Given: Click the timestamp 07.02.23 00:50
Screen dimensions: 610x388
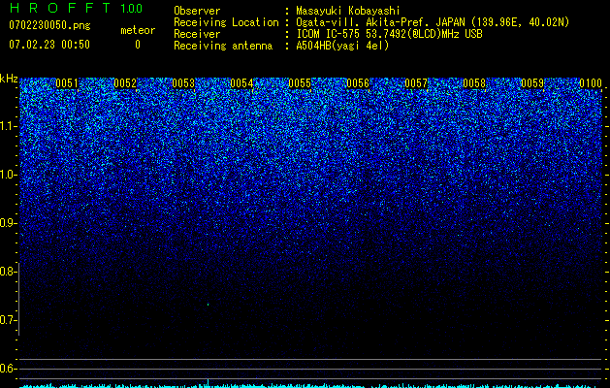Looking at the screenshot, I should 49,45.
